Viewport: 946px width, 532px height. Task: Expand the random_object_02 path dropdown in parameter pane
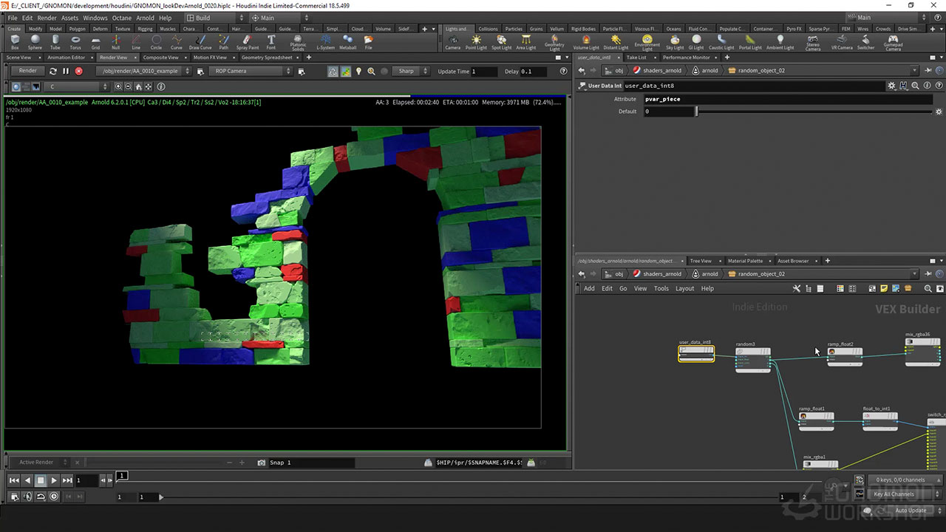915,70
